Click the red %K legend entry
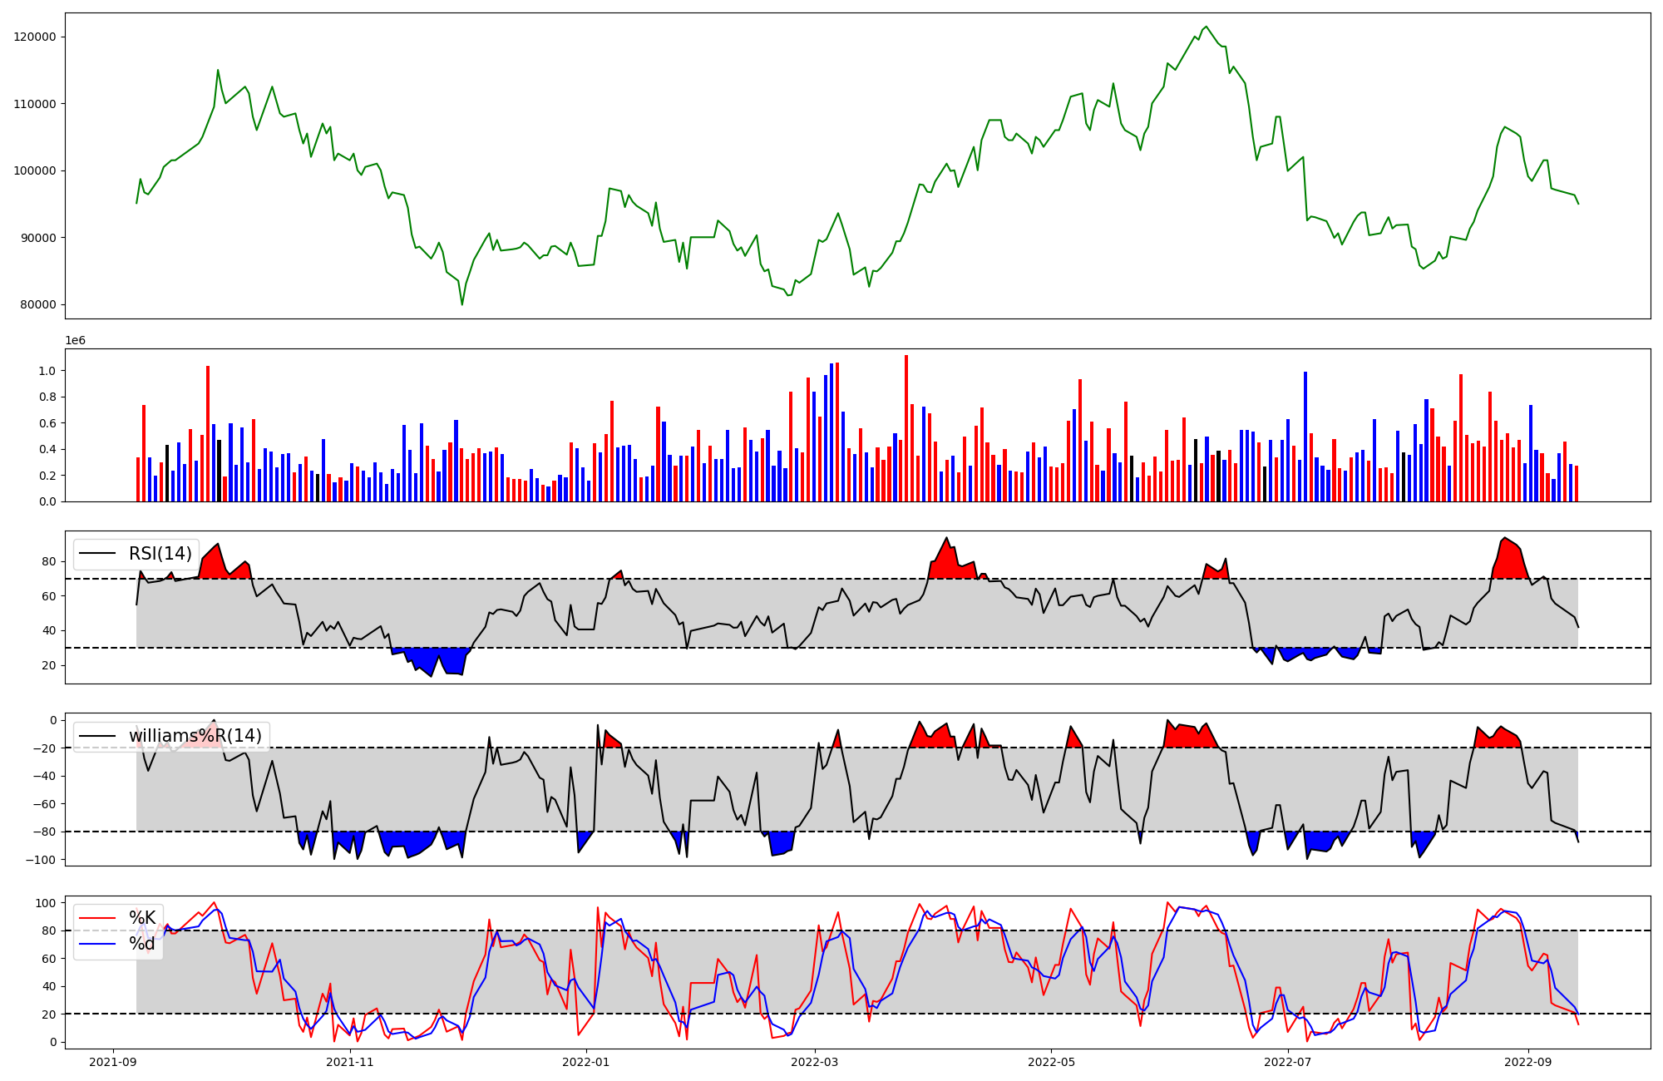 (x=141, y=918)
